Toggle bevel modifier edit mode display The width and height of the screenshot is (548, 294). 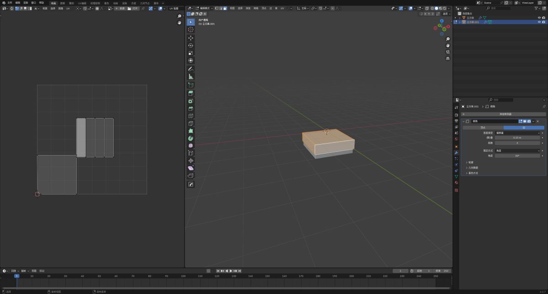point(521,121)
